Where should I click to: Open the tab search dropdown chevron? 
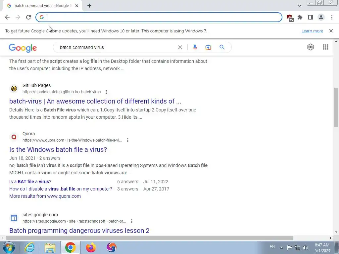299,6
